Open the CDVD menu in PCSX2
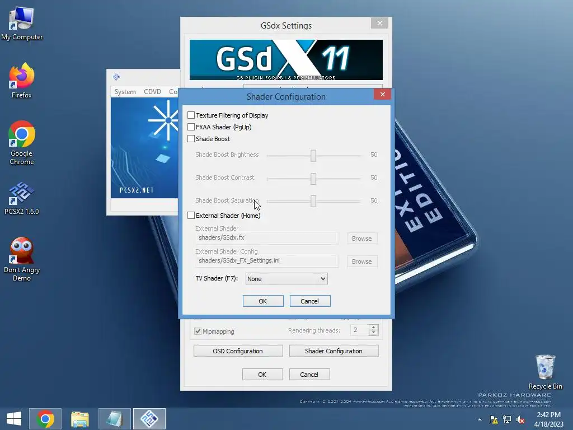The height and width of the screenshot is (430, 573). click(x=152, y=91)
